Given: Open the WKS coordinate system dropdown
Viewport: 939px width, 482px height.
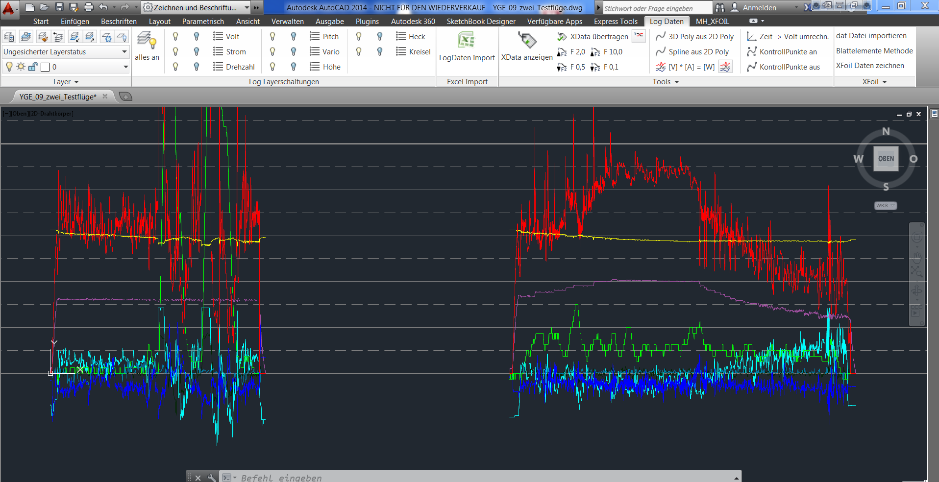Looking at the screenshot, I should click(x=886, y=206).
